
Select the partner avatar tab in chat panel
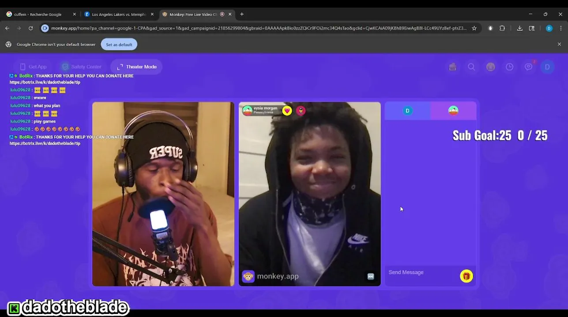(x=453, y=111)
